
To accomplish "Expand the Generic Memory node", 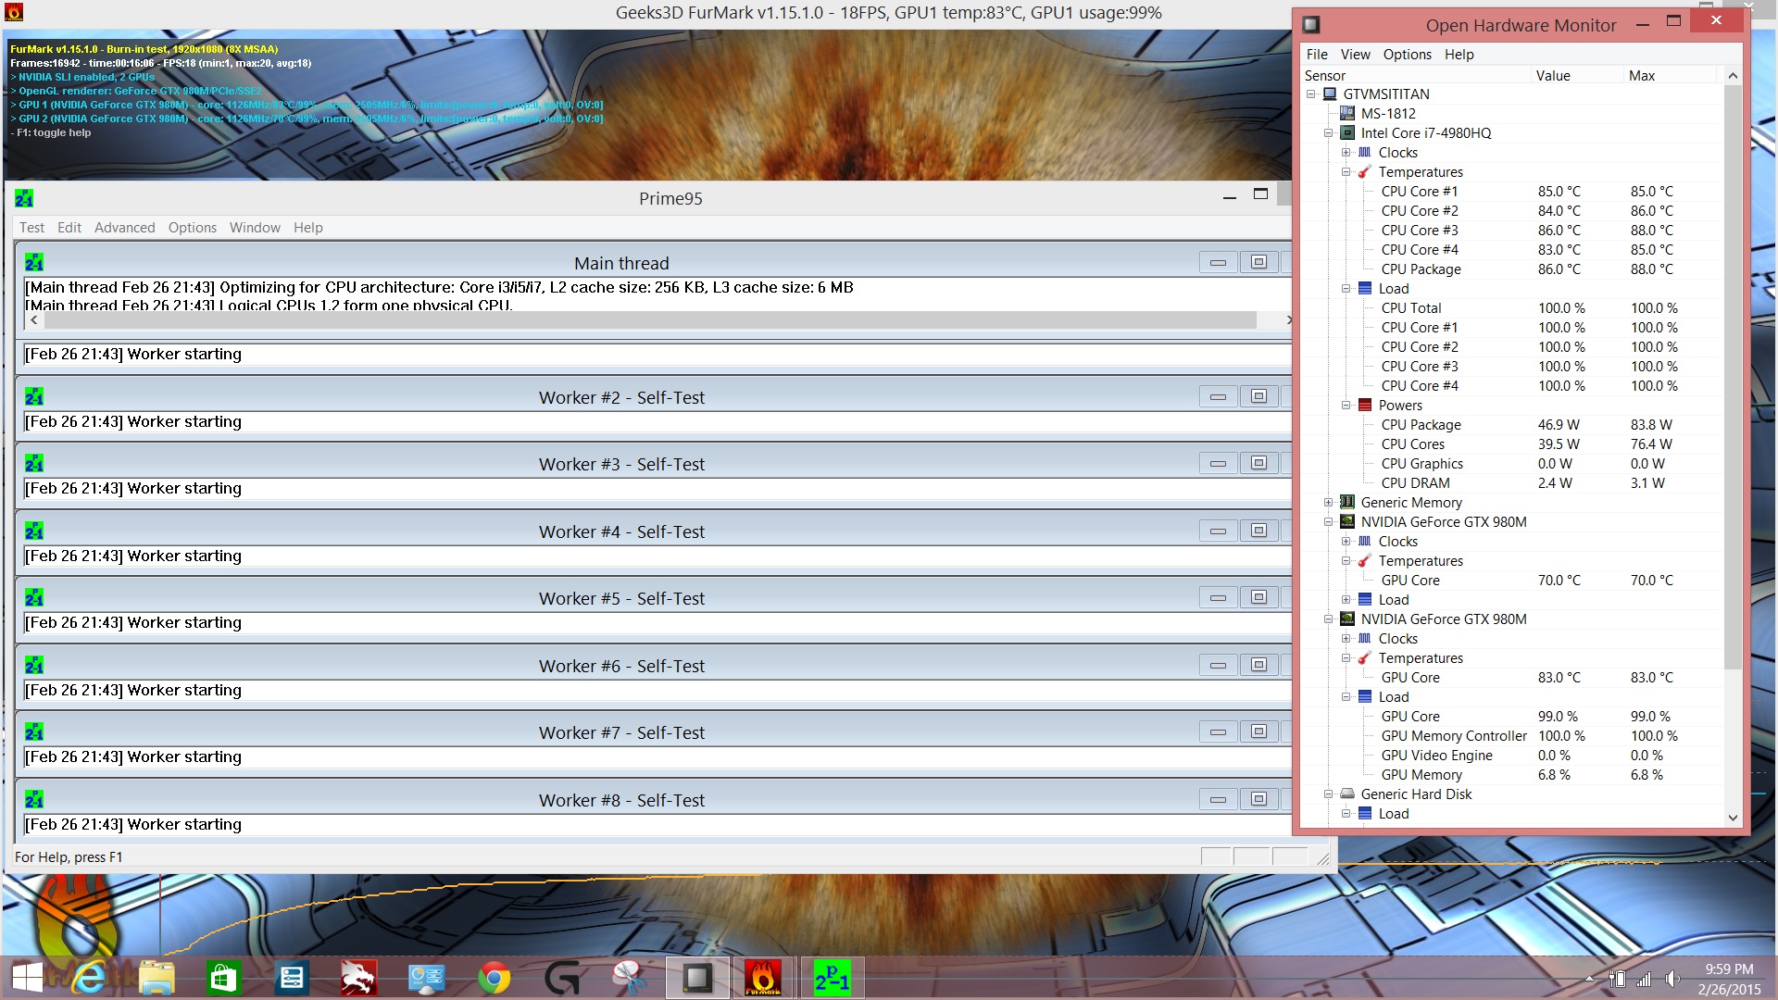I will pyautogui.click(x=1329, y=503).
